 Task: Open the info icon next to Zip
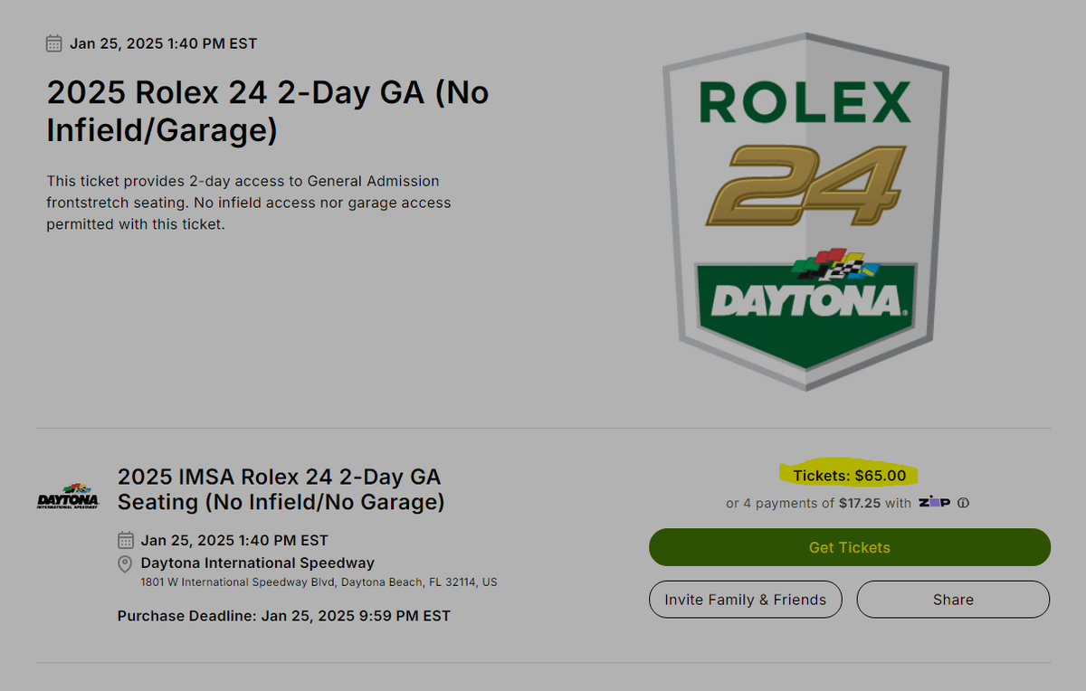tap(963, 503)
